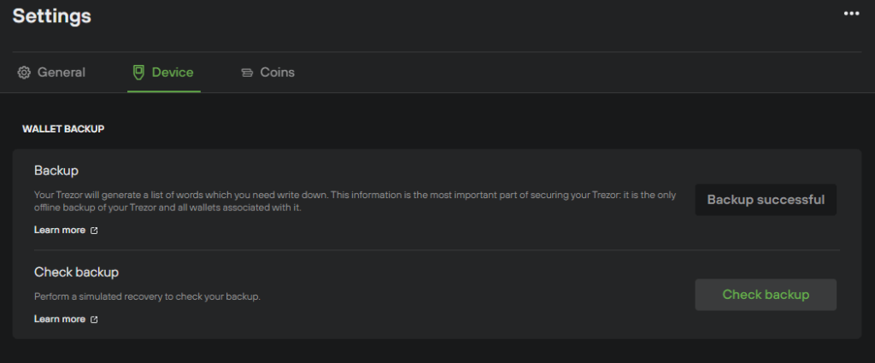The height and width of the screenshot is (363, 875).
Task: Click the WALLET BACKUP section header
Action: (63, 129)
